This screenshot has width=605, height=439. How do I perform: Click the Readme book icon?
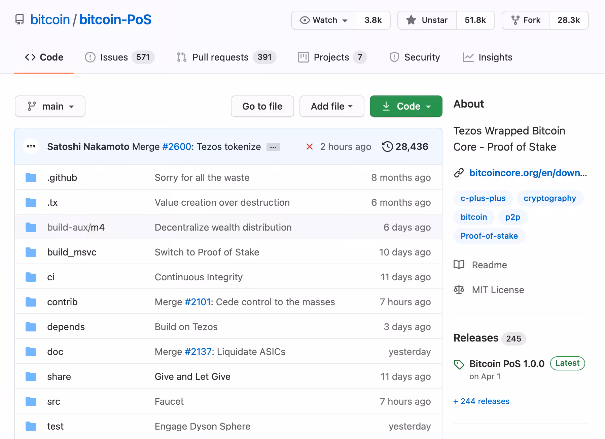point(459,265)
